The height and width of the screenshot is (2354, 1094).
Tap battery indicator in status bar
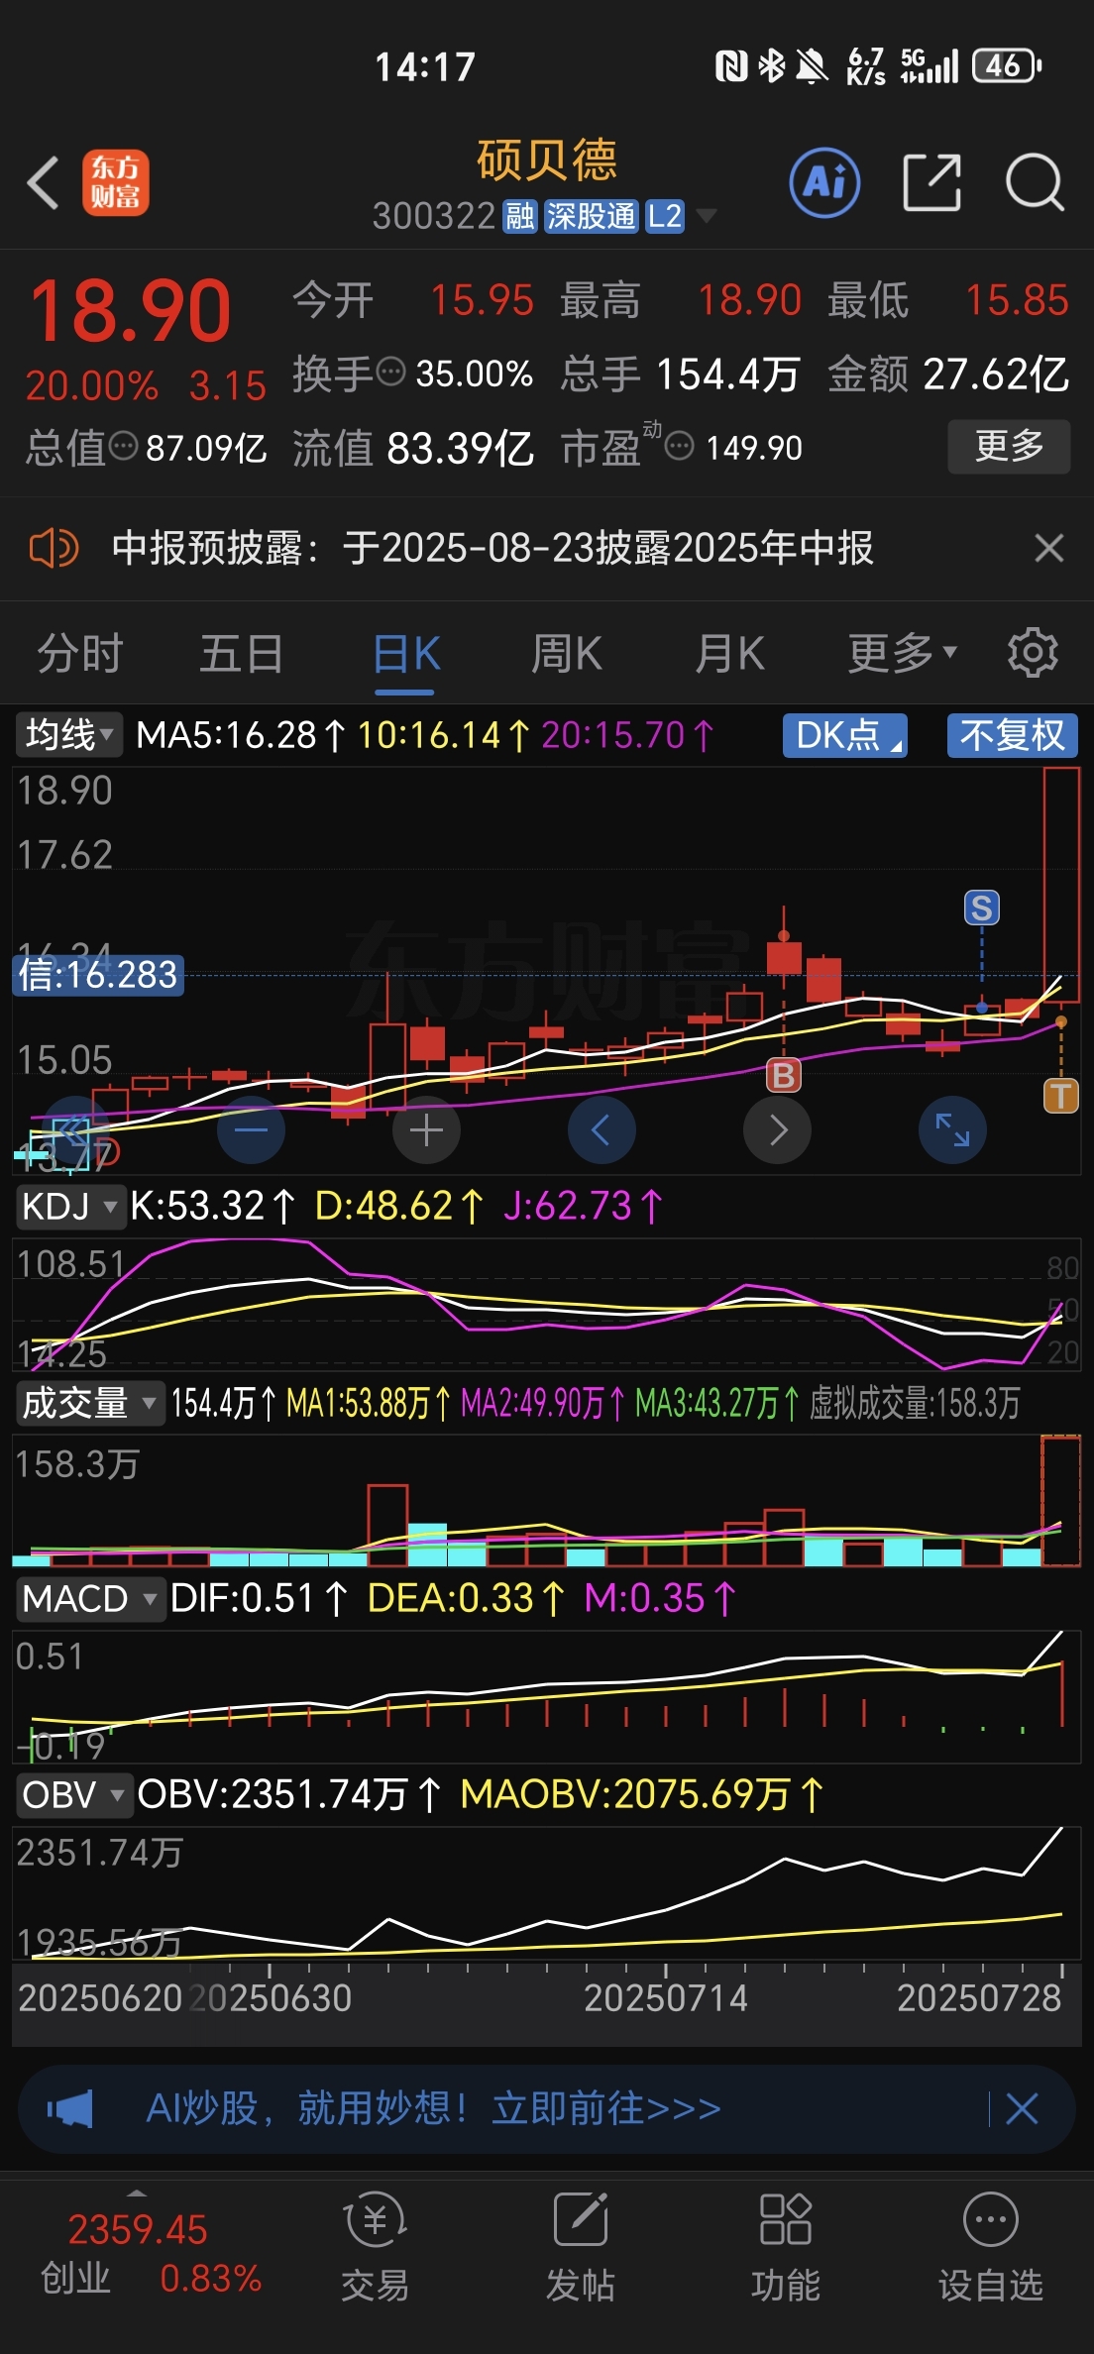click(1007, 66)
